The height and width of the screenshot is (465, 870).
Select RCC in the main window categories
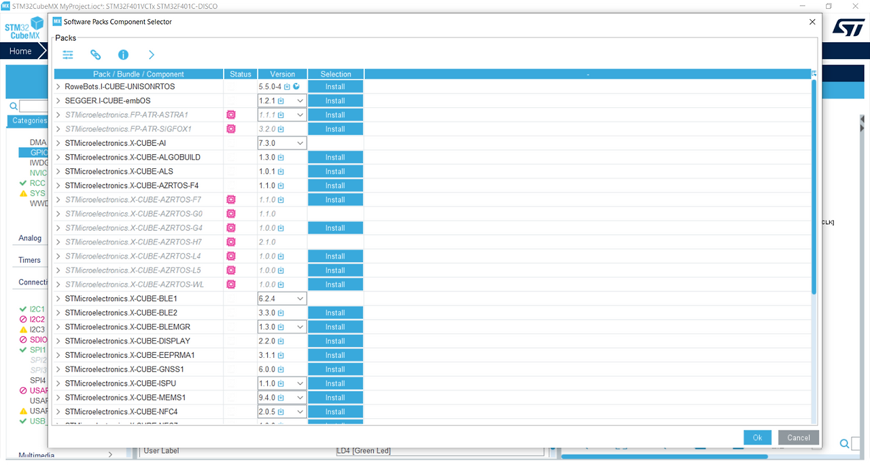tap(37, 183)
